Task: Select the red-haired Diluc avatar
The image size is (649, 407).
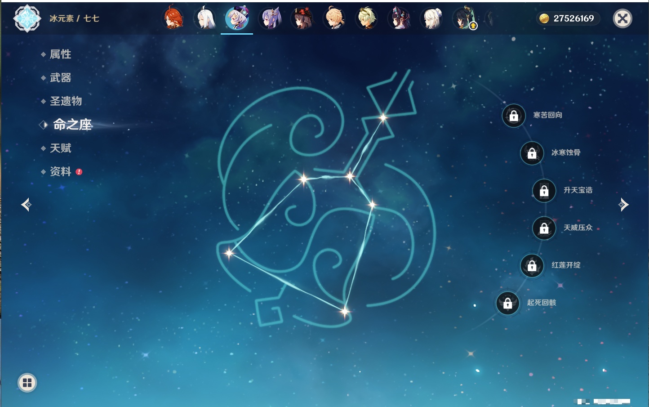Action: pyautogui.click(x=173, y=18)
